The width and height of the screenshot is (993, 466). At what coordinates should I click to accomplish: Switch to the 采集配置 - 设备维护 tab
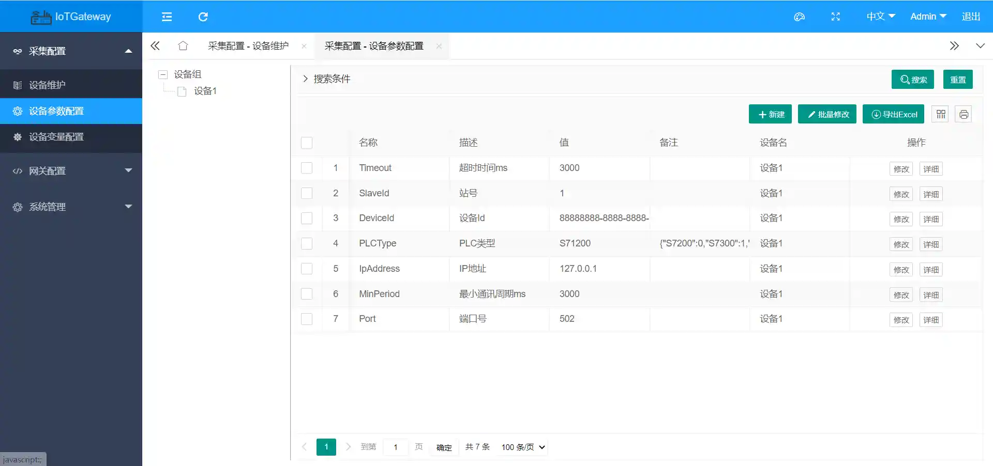tap(248, 45)
